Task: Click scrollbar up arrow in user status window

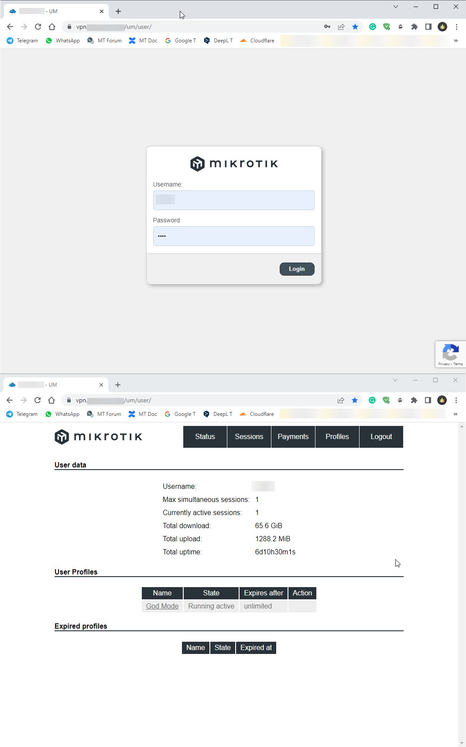Action: [x=462, y=426]
